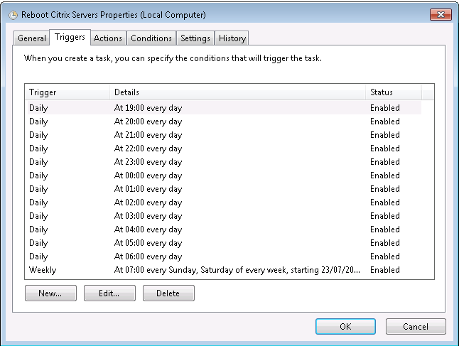This screenshot has height=346, width=459.
Task: Click 'Enabled' status of the 03:00 trigger
Action: (385, 215)
